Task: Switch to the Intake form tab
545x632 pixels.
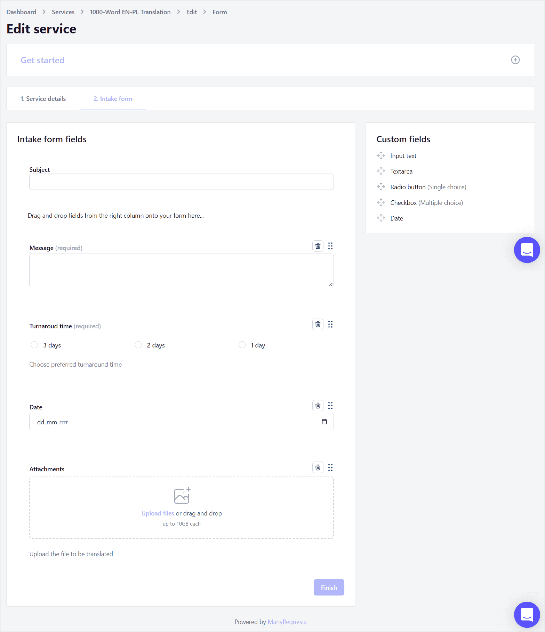Action: [113, 99]
